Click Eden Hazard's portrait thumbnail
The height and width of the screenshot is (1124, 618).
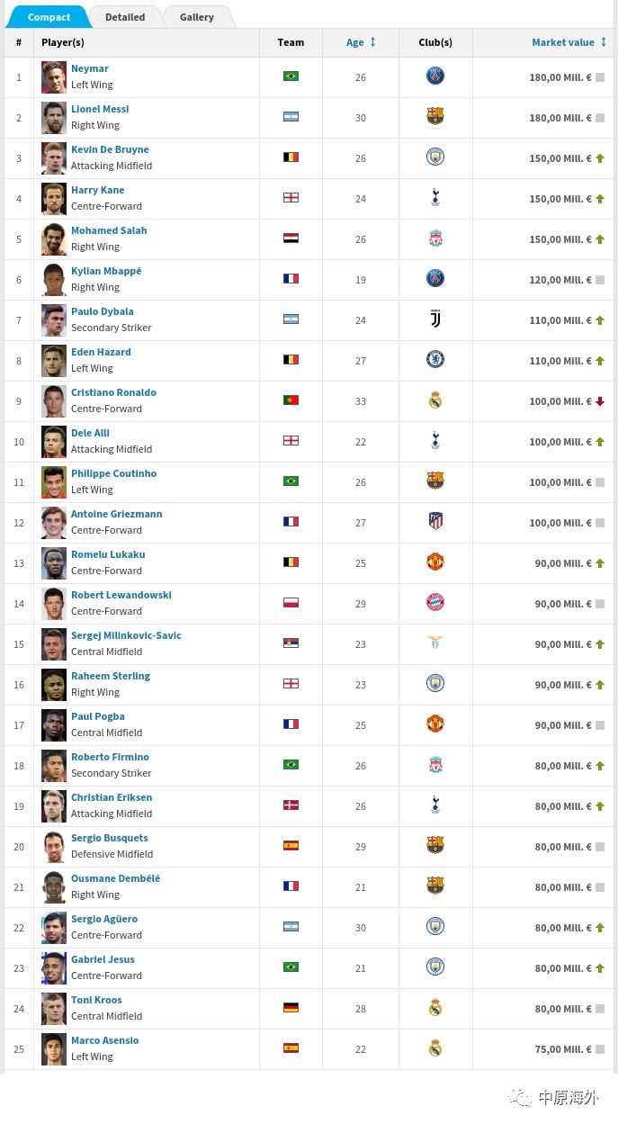pos(54,360)
